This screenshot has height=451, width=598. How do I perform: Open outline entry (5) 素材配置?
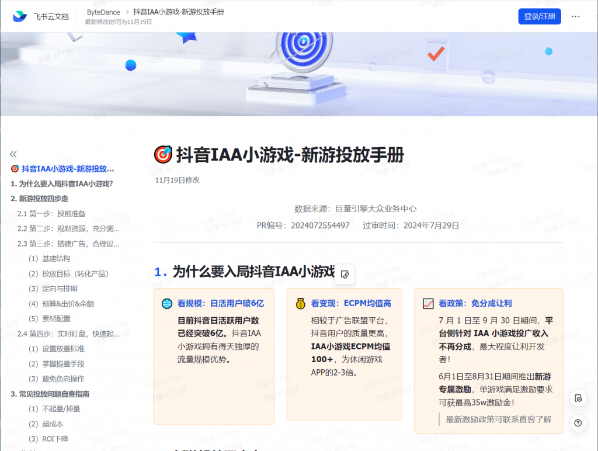point(50,319)
